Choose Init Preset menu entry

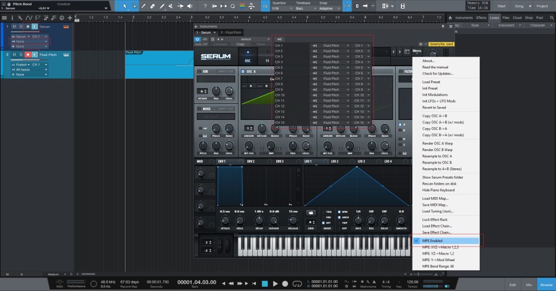[x=429, y=88]
